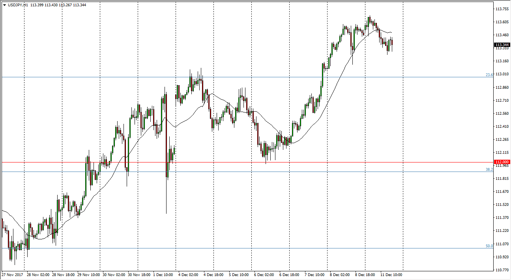Click the 27 Nov 2017 date label
Screen dimensions: 511x280
[12, 274]
